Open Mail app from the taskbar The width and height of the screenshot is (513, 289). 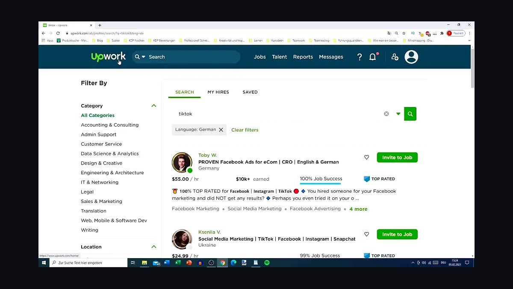(156, 262)
